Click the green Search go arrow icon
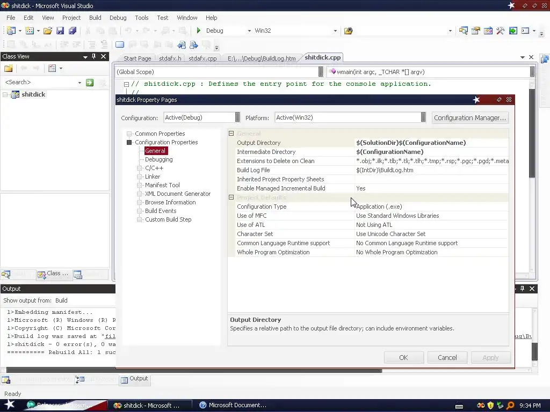This screenshot has height=412, width=550. click(90, 82)
